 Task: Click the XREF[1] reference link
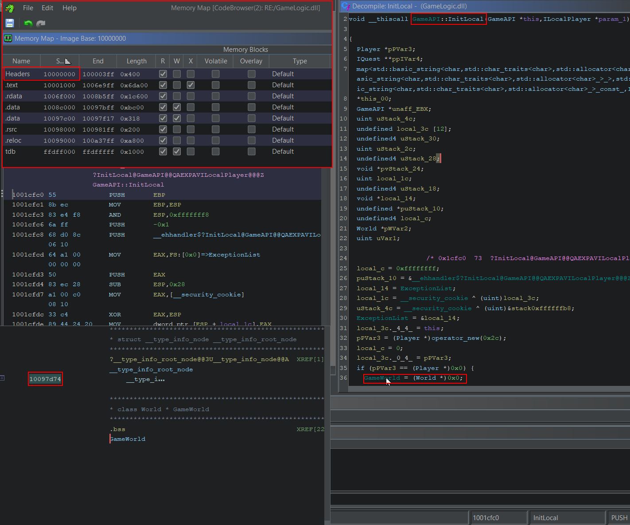tap(310, 359)
